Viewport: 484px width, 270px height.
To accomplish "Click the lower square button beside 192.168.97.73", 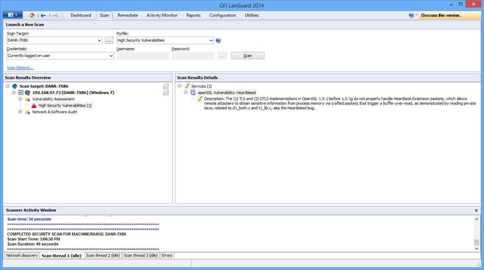I will (166, 93).
